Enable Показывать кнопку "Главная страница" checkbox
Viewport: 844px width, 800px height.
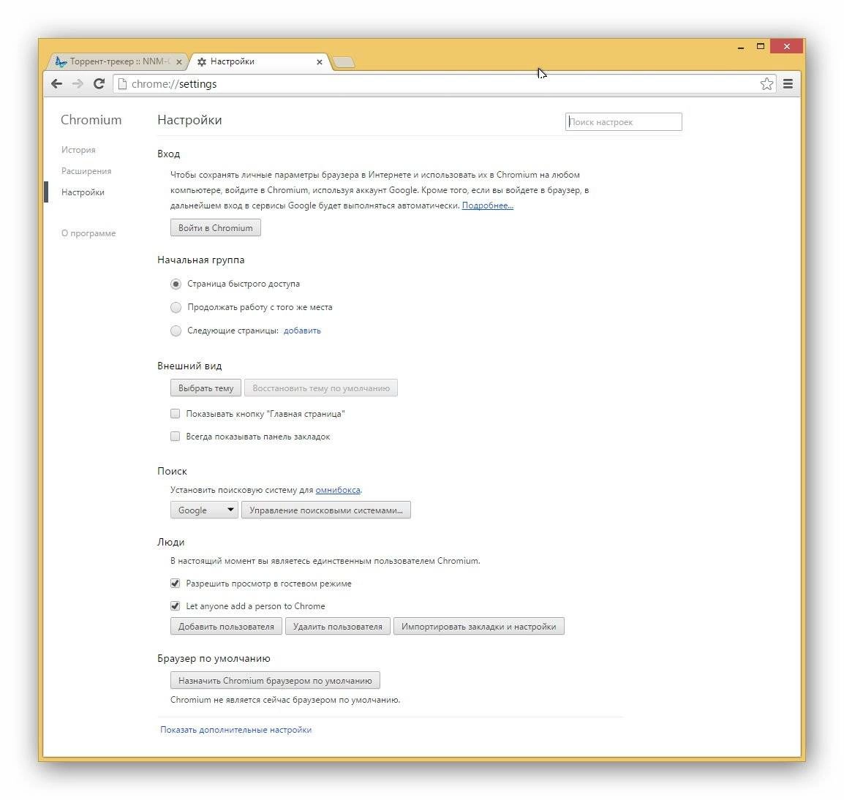[175, 413]
